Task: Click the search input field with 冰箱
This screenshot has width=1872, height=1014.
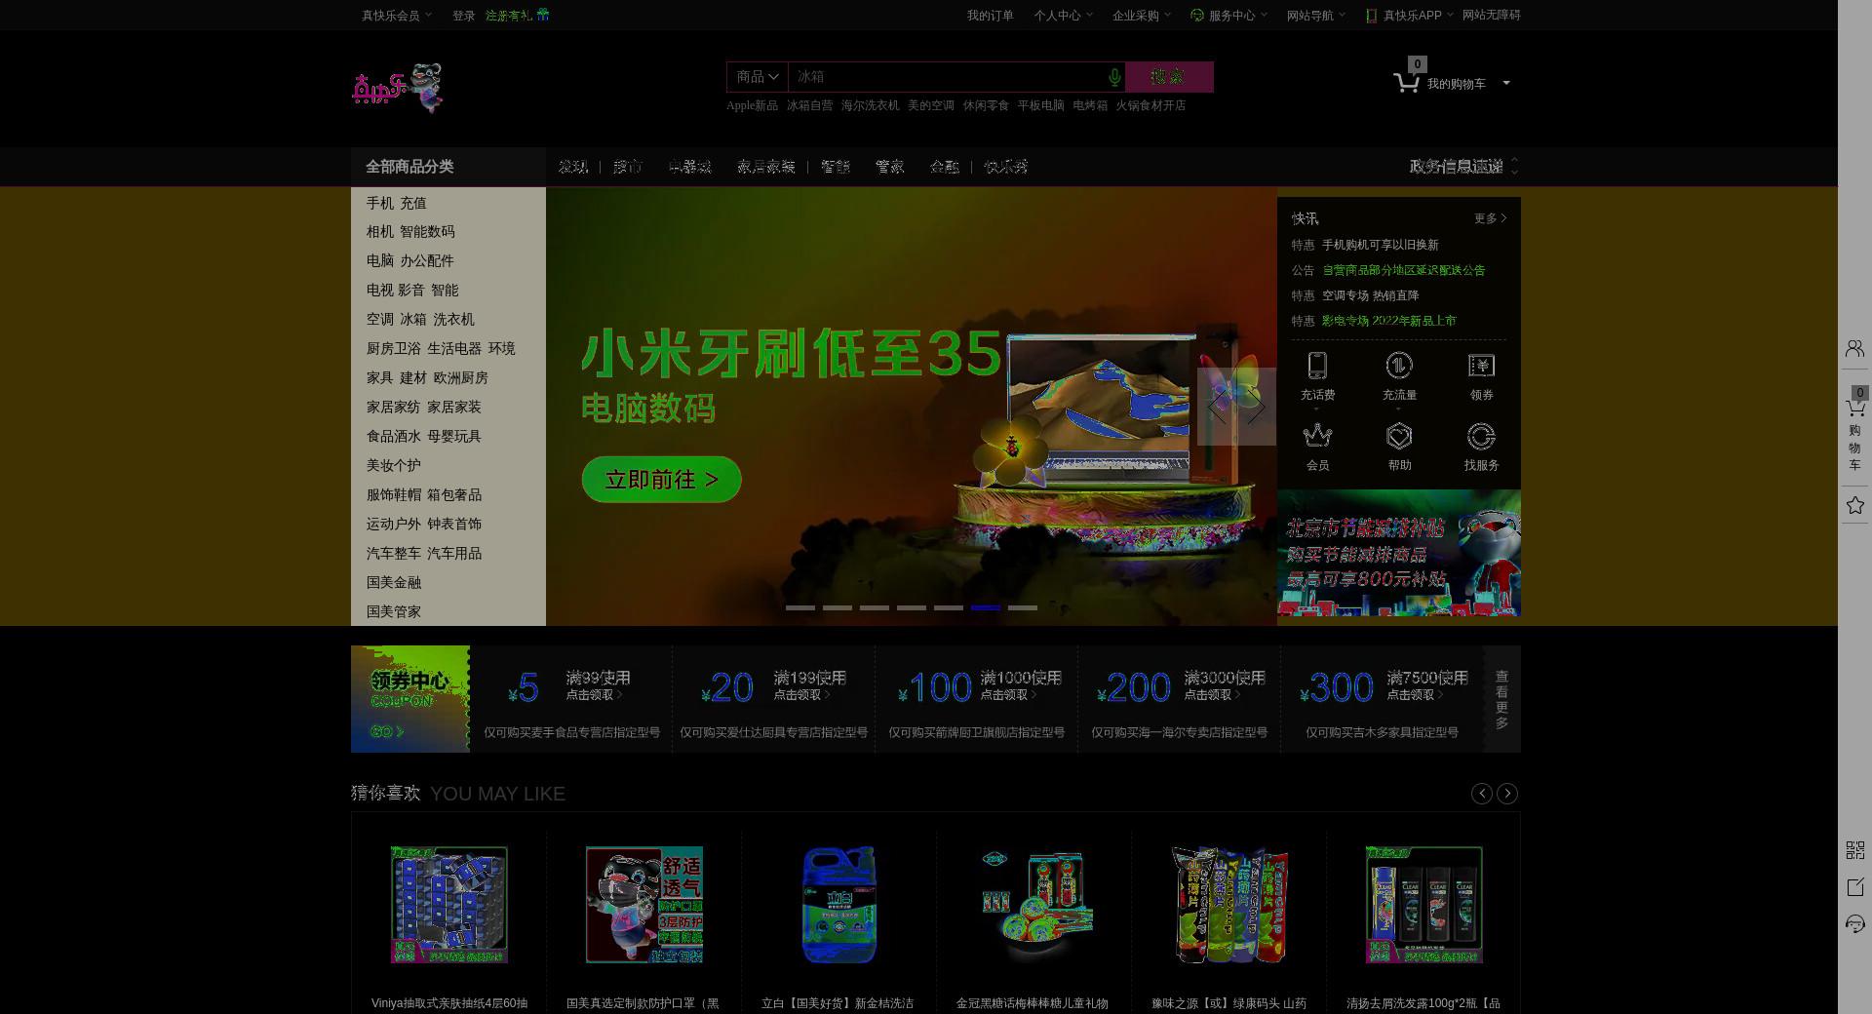Action: coord(946,77)
